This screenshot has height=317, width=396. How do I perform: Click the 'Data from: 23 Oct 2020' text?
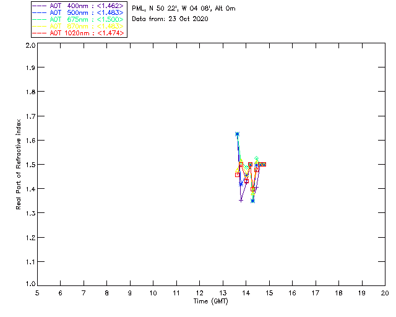click(x=170, y=19)
